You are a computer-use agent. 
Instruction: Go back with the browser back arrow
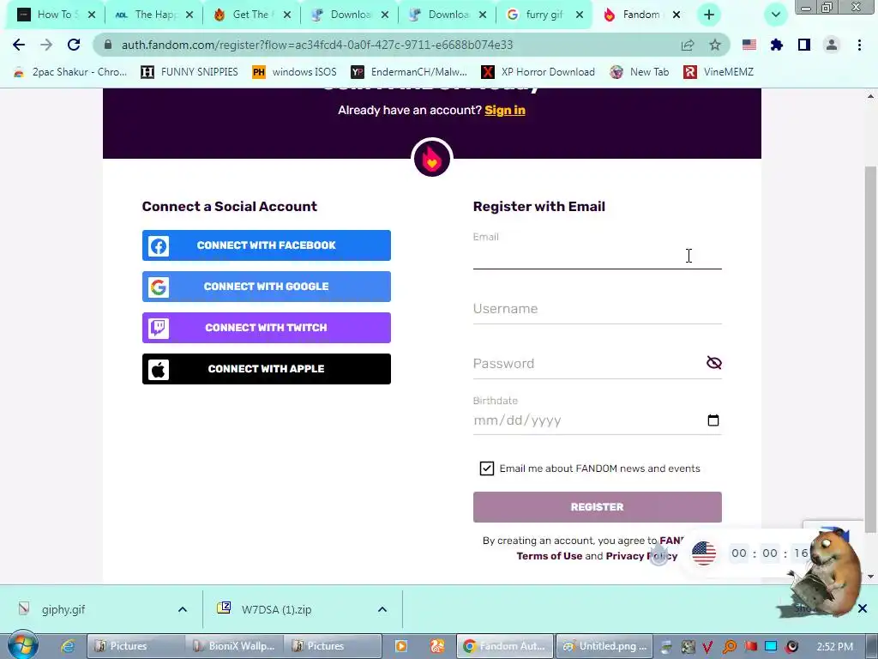tap(19, 45)
